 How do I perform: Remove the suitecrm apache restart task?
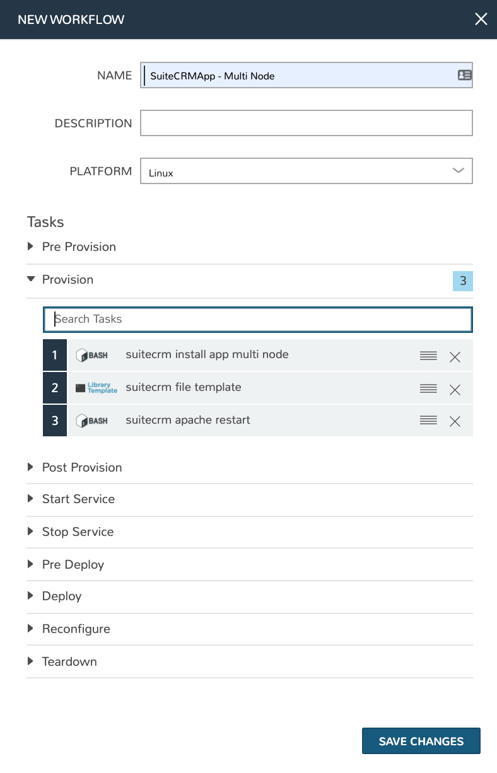(x=455, y=421)
